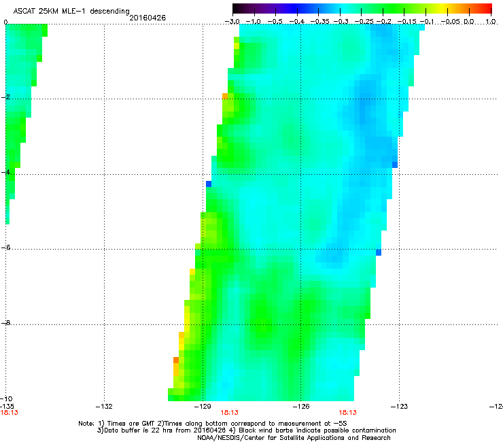Click the latitude label 0
Image resolution: width=503 pixels, height=442 pixels.
5,22
